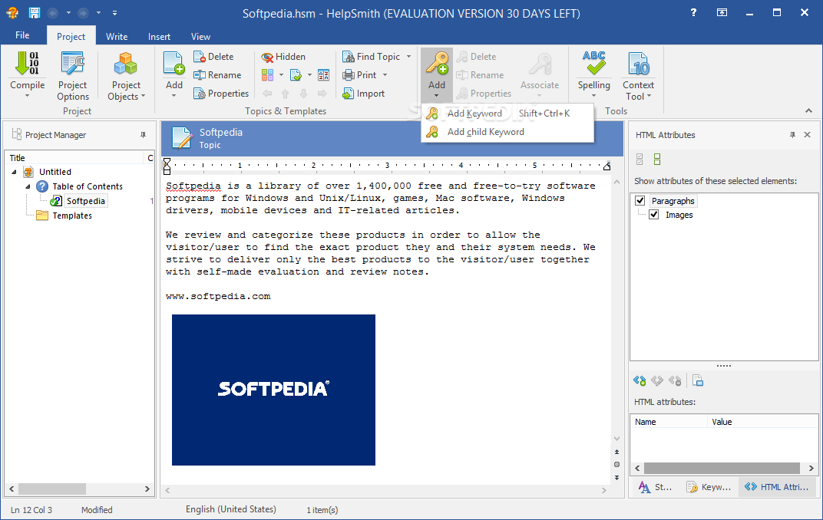Switch to the Write tab
This screenshot has width=823, height=520.
(117, 36)
